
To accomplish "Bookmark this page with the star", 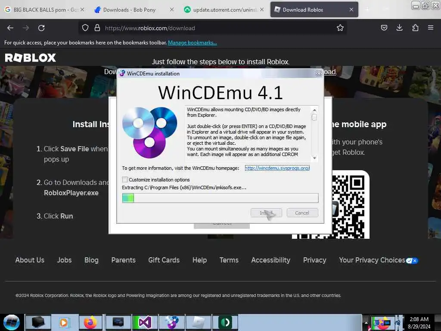I will click(340, 28).
